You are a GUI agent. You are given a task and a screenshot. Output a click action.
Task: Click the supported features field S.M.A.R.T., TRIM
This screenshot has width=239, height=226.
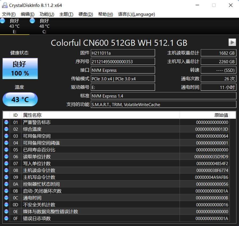(164, 105)
